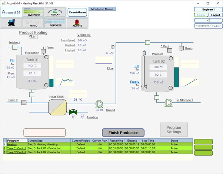Open the OVERVIEW screen icon

34,12
